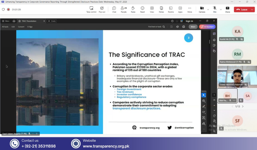Screen dimensions: 257x150
Task: Pop out the shared content
Action: coord(102,9)
